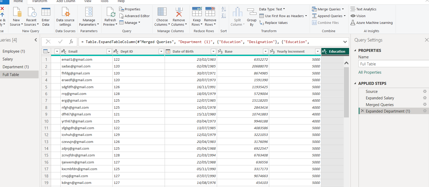Open the table options menu icon
Screen dimensions: 429x187
coord(46,51)
